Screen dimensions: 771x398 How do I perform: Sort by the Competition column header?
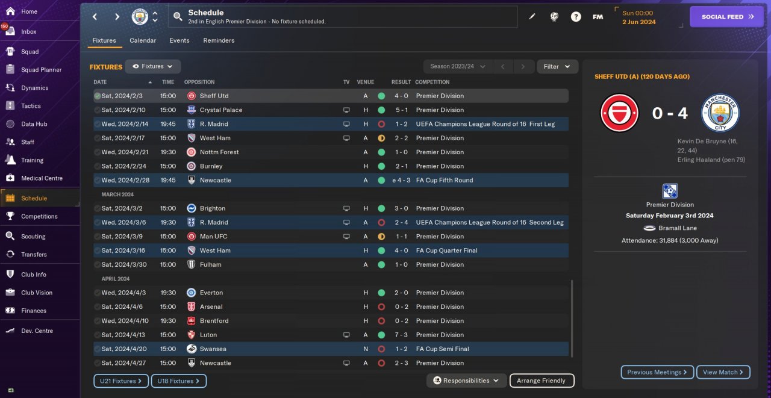432,82
